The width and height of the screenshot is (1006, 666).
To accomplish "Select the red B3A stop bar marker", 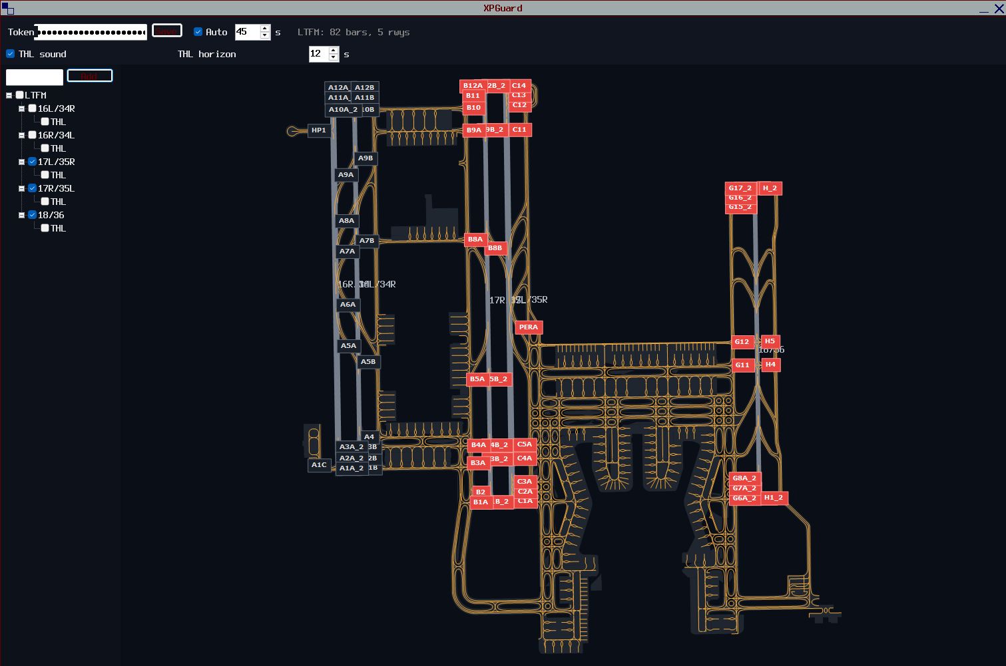I will [478, 463].
